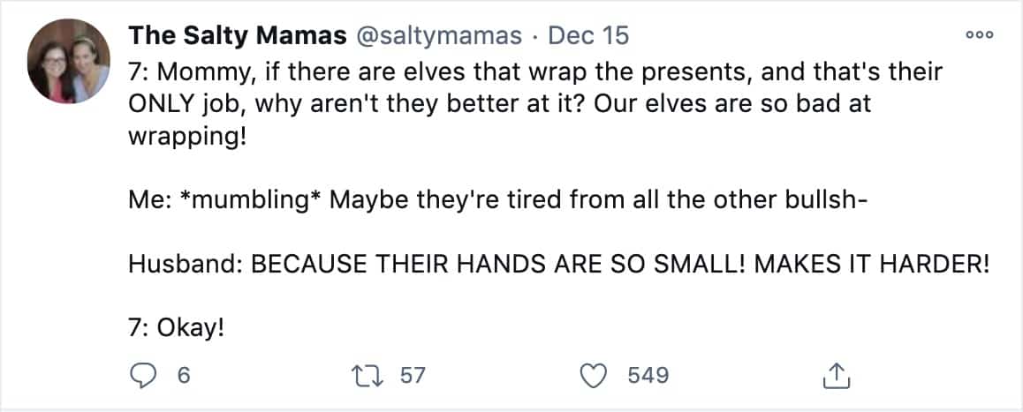Open the three-dot more options menu
Screen dimensions: 1023x412
coord(980,36)
